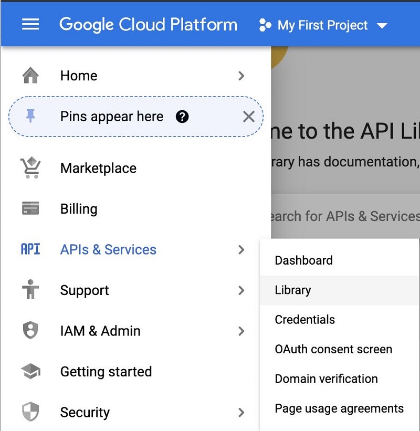Click the Support person icon

30,289
